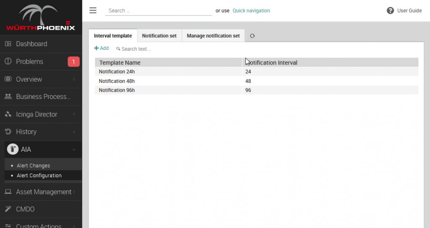Expand the Asset Management submenu arrow
Screen dimensions: 430x228
click(74, 192)
